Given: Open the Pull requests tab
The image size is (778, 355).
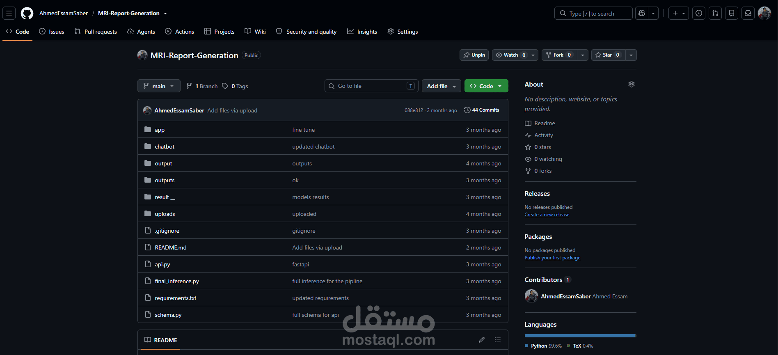Looking at the screenshot, I should pos(96,32).
